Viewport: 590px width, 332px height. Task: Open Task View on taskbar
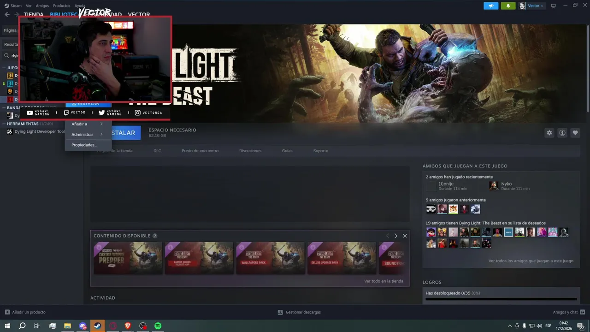37,326
